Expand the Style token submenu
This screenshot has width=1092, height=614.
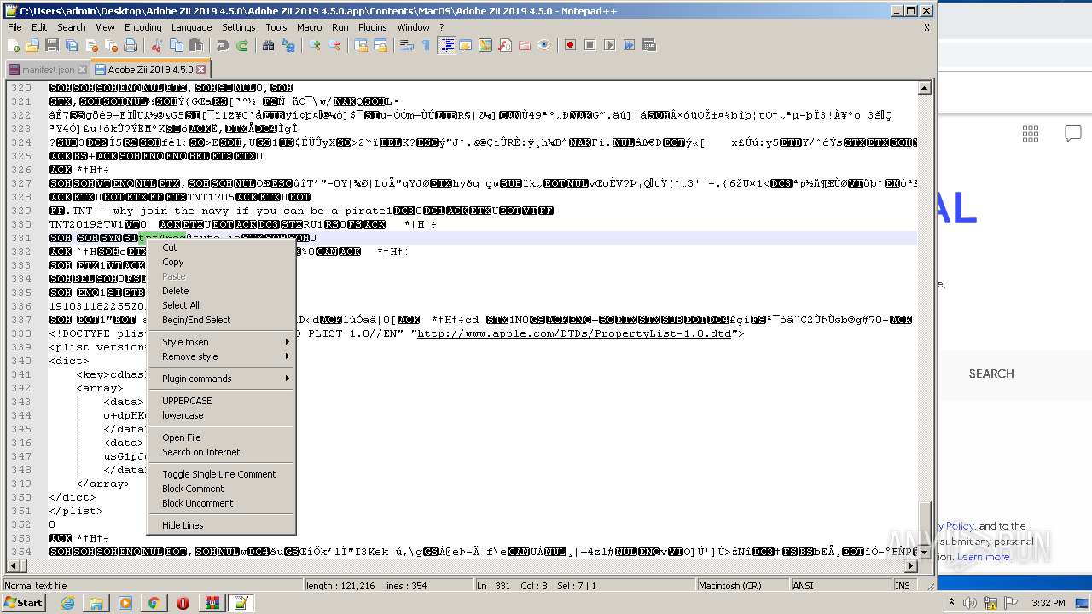coord(222,342)
